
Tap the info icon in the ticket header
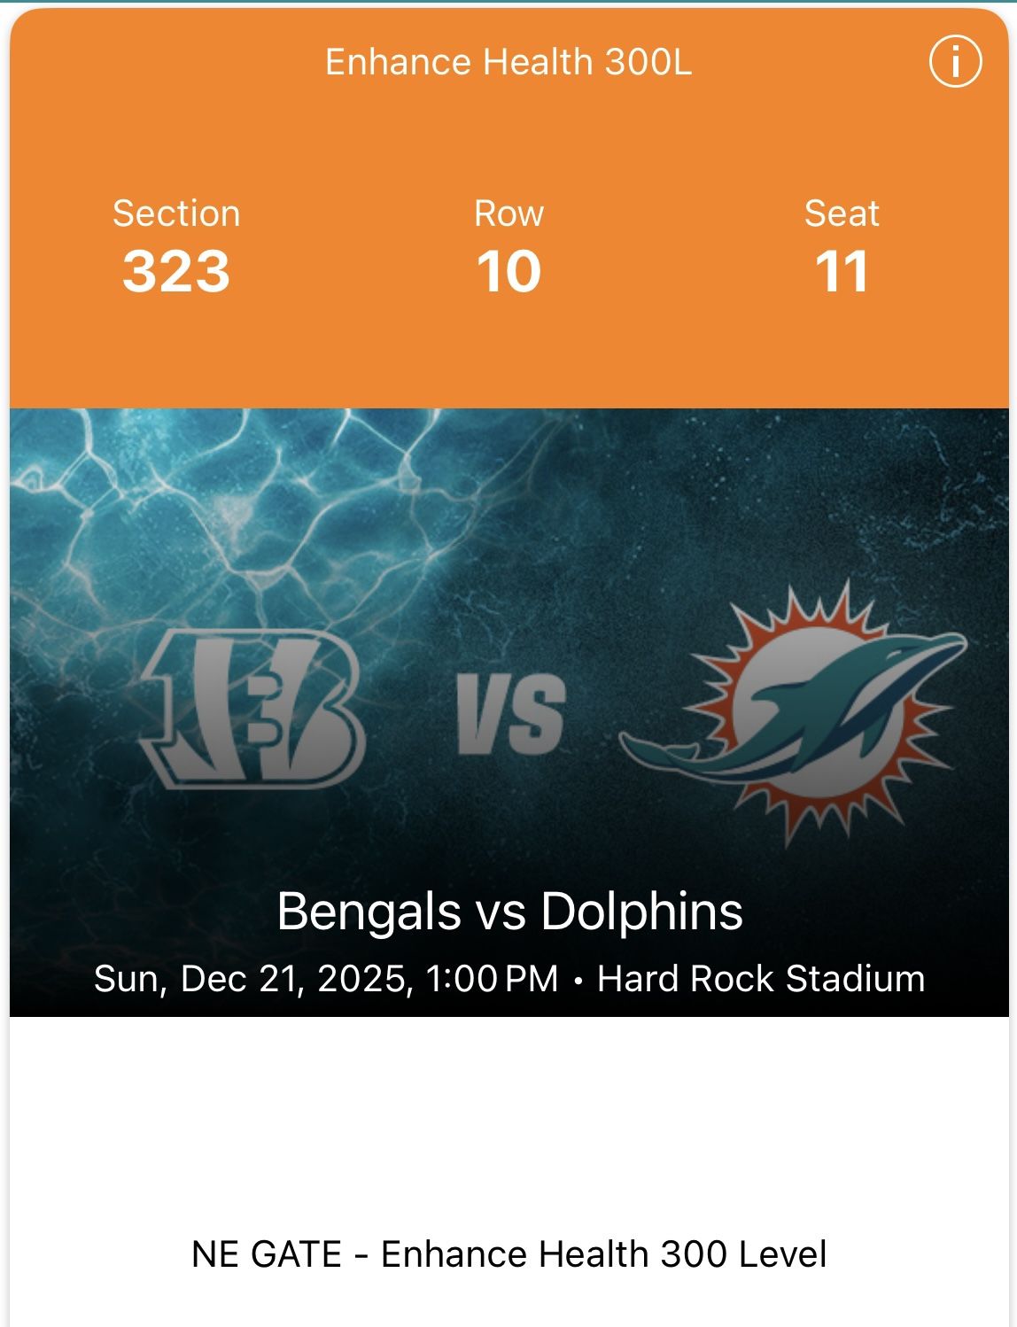954,62
